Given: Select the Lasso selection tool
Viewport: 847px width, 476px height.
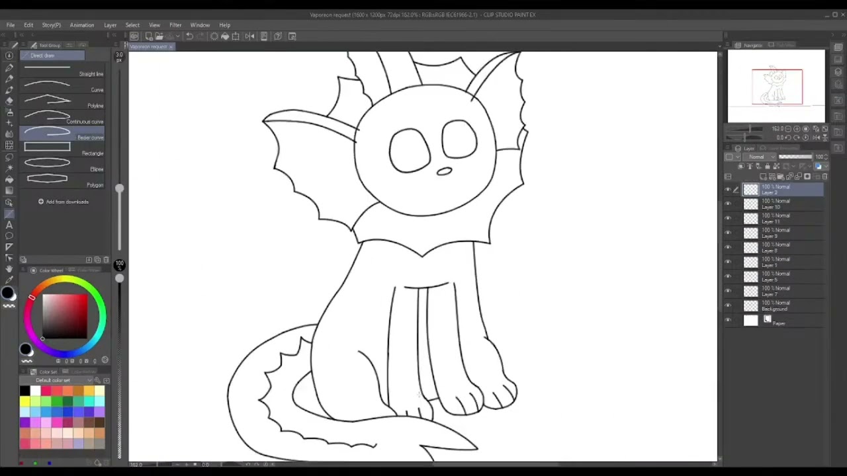Looking at the screenshot, I should (9, 157).
